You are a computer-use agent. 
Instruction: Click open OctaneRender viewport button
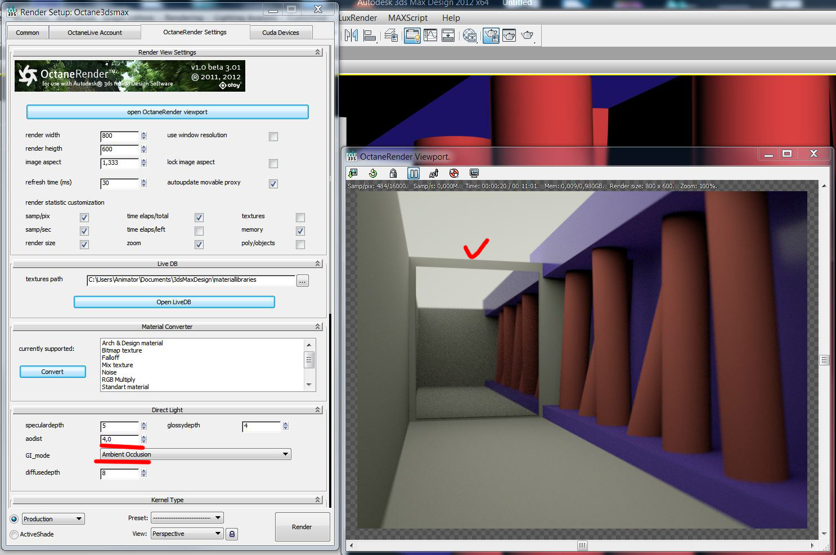[168, 112]
